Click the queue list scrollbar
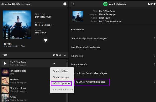This screenshot has width=156, height=102. [x=67, y=81]
